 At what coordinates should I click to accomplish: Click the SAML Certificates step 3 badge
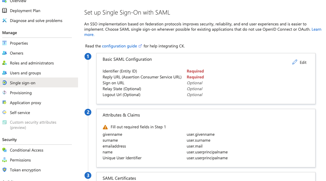pyautogui.click(x=88, y=175)
